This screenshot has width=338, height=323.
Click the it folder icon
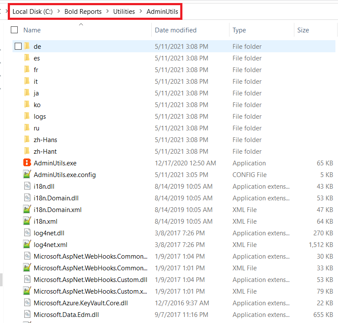pyautogui.click(x=27, y=81)
